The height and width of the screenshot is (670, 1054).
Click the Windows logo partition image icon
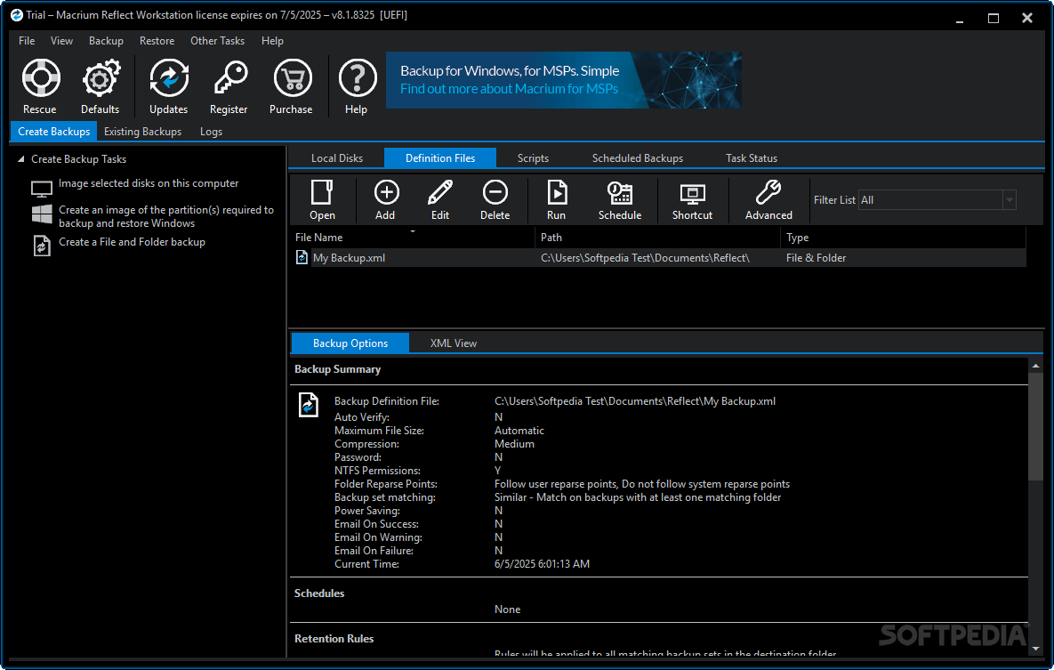42,214
